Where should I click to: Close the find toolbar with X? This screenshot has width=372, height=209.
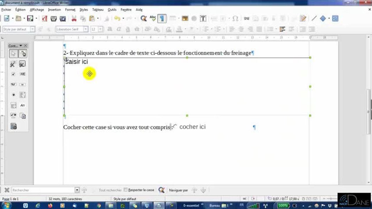7,190
